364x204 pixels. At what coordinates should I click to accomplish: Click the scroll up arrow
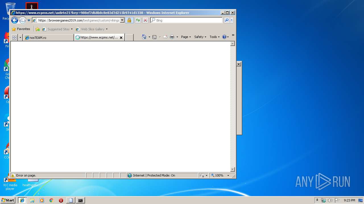pos(232,44)
